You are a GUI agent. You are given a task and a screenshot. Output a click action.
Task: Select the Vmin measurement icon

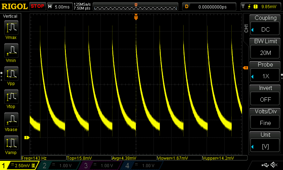(11, 51)
